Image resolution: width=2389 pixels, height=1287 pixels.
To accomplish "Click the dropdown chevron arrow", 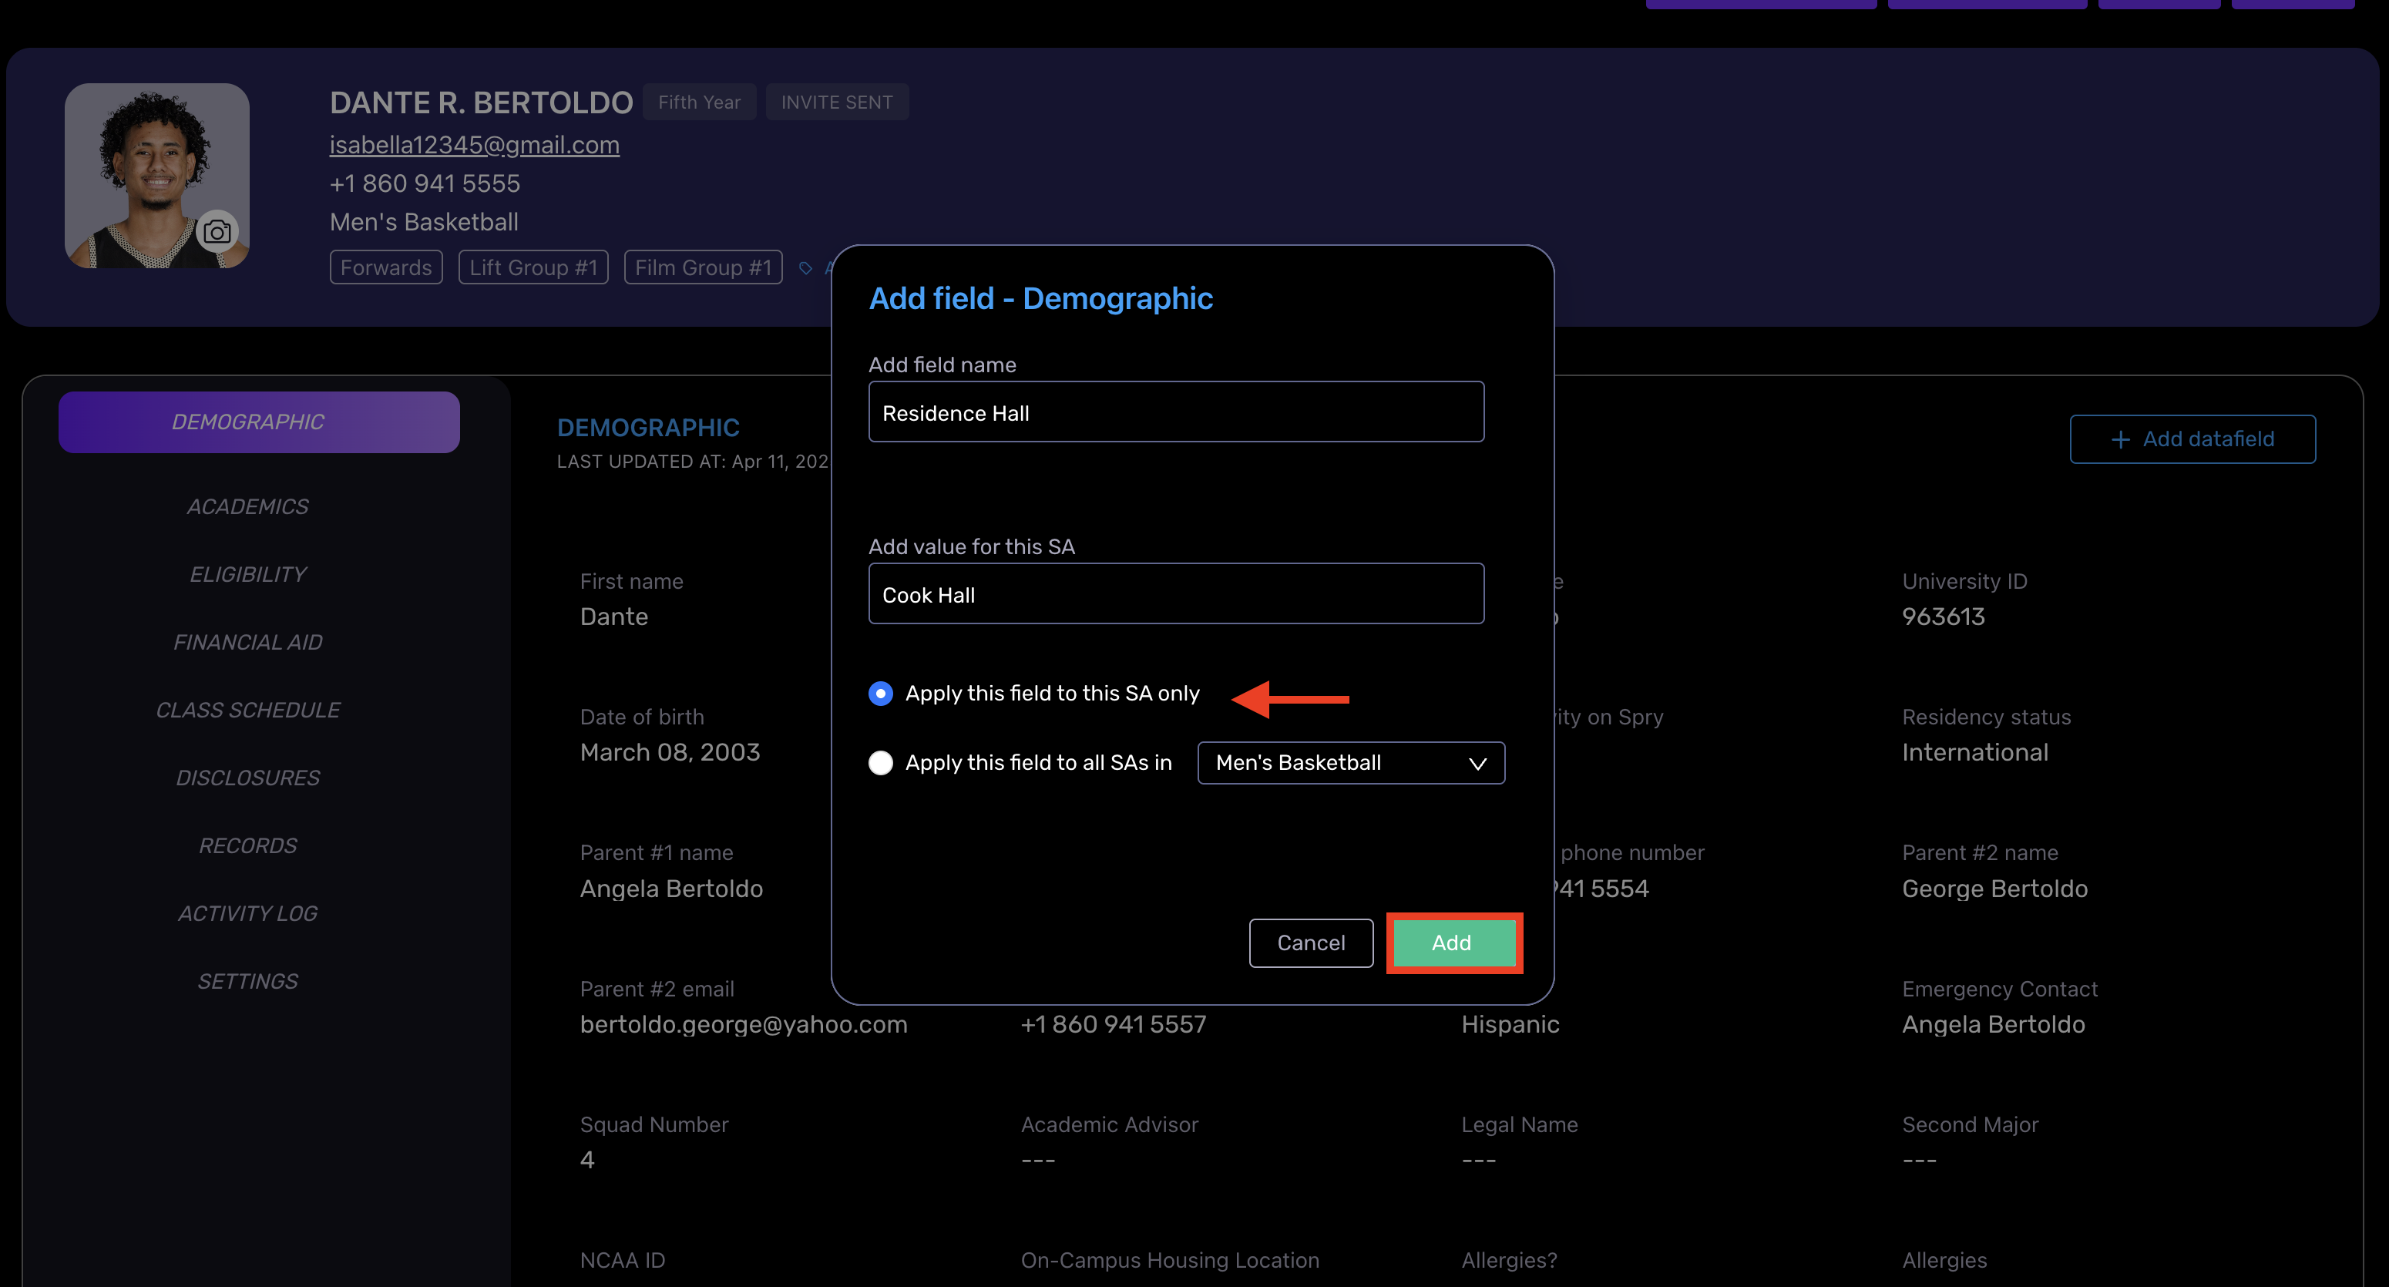I will click(1477, 764).
